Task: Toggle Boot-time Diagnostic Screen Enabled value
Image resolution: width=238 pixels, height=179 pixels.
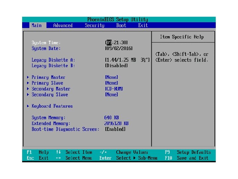Action: tap(115, 129)
